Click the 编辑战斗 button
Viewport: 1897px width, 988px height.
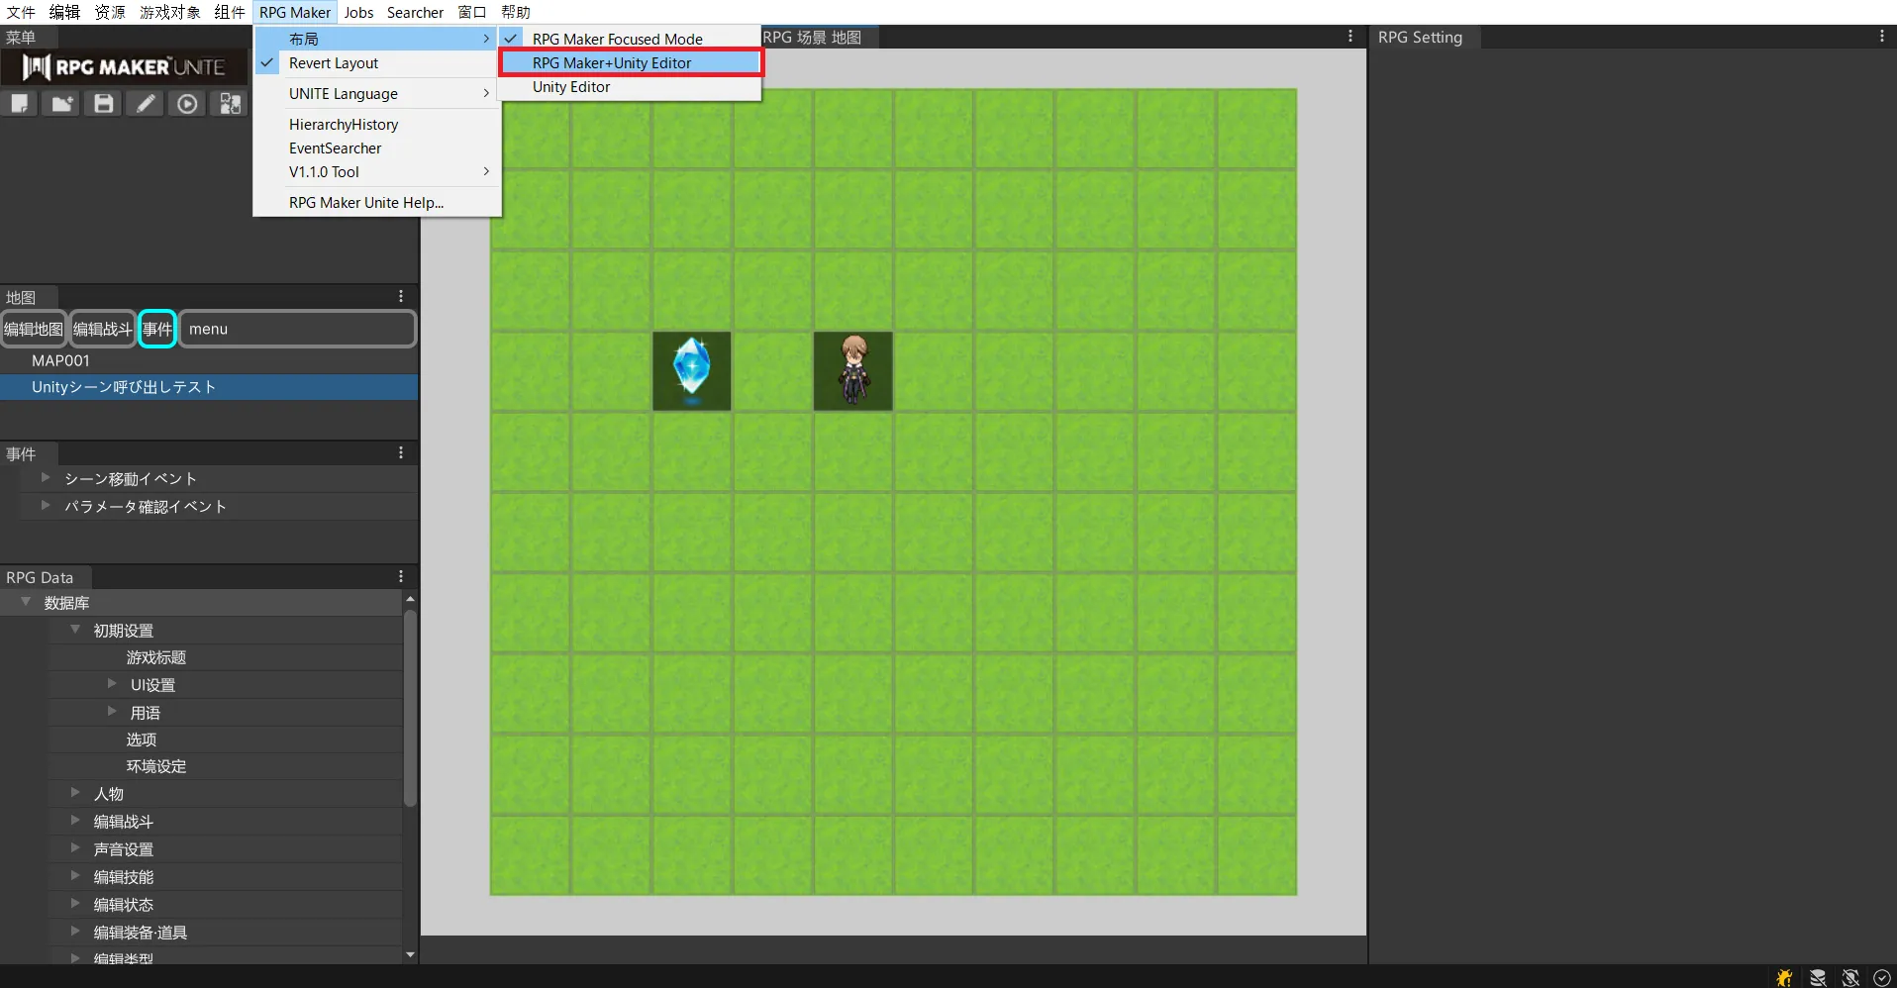pyautogui.click(x=102, y=329)
